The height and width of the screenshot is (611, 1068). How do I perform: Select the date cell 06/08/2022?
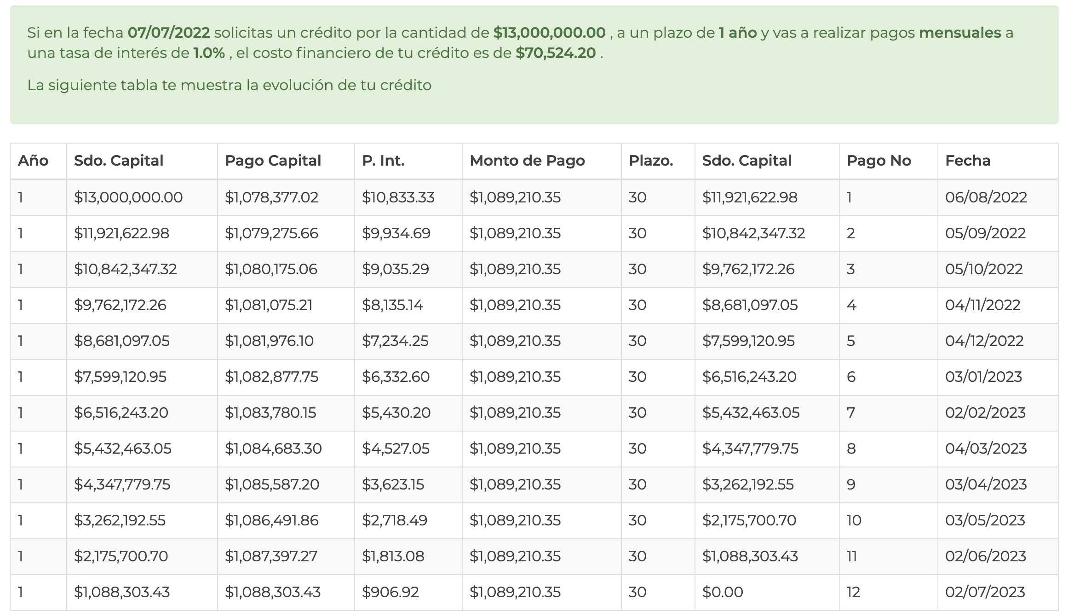point(998,197)
